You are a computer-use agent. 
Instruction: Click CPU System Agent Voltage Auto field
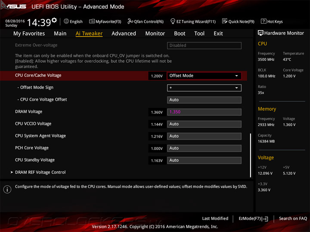(204, 136)
